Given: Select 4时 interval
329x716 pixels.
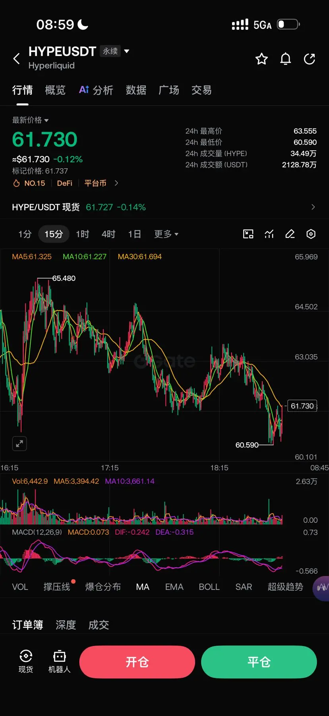Looking at the screenshot, I should coord(108,234).
